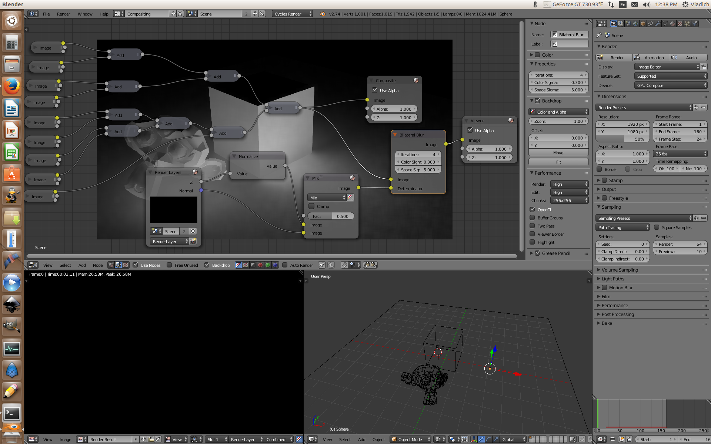Expand the Volume Sampling panel
This screenshot has height=444, width=711.
click(620, 270)
